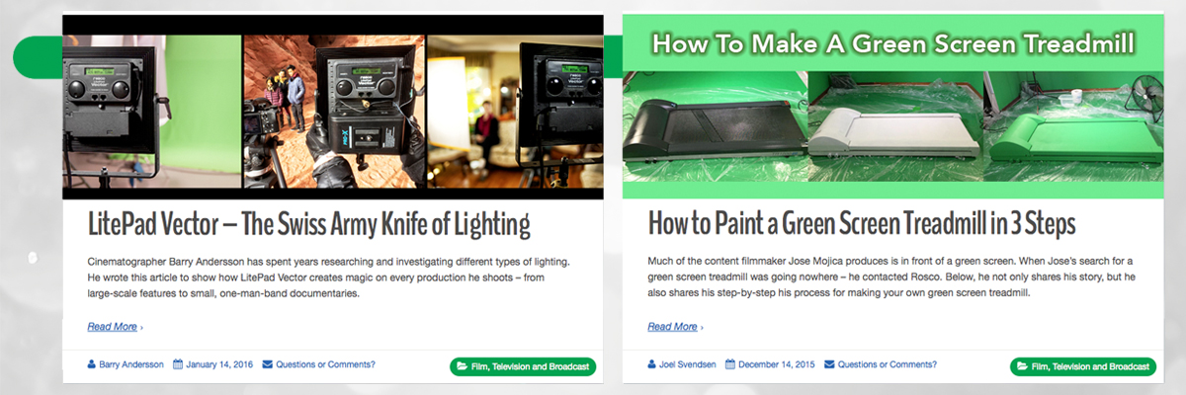Click the calendar icon beside January 14, 2016
1186x395 pixels.
click(178, 364)
